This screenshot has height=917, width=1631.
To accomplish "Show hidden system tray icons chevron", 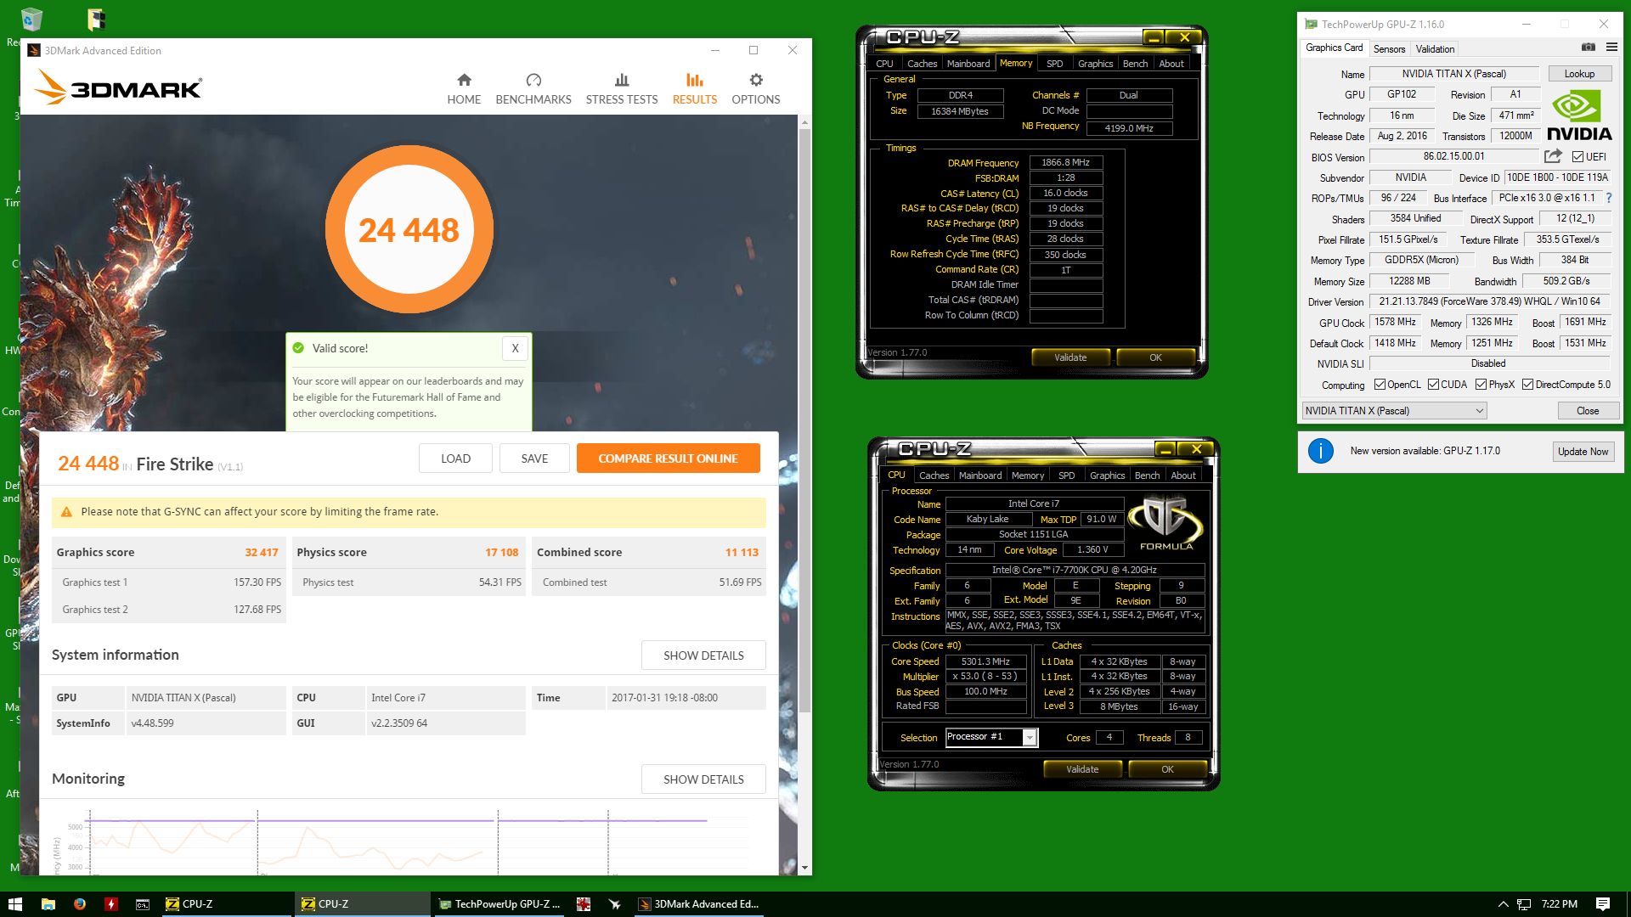I will point(1503,904).
